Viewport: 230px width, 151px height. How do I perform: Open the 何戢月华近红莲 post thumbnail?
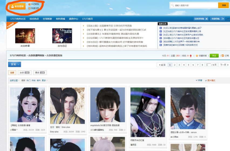(x=148, y=112)
